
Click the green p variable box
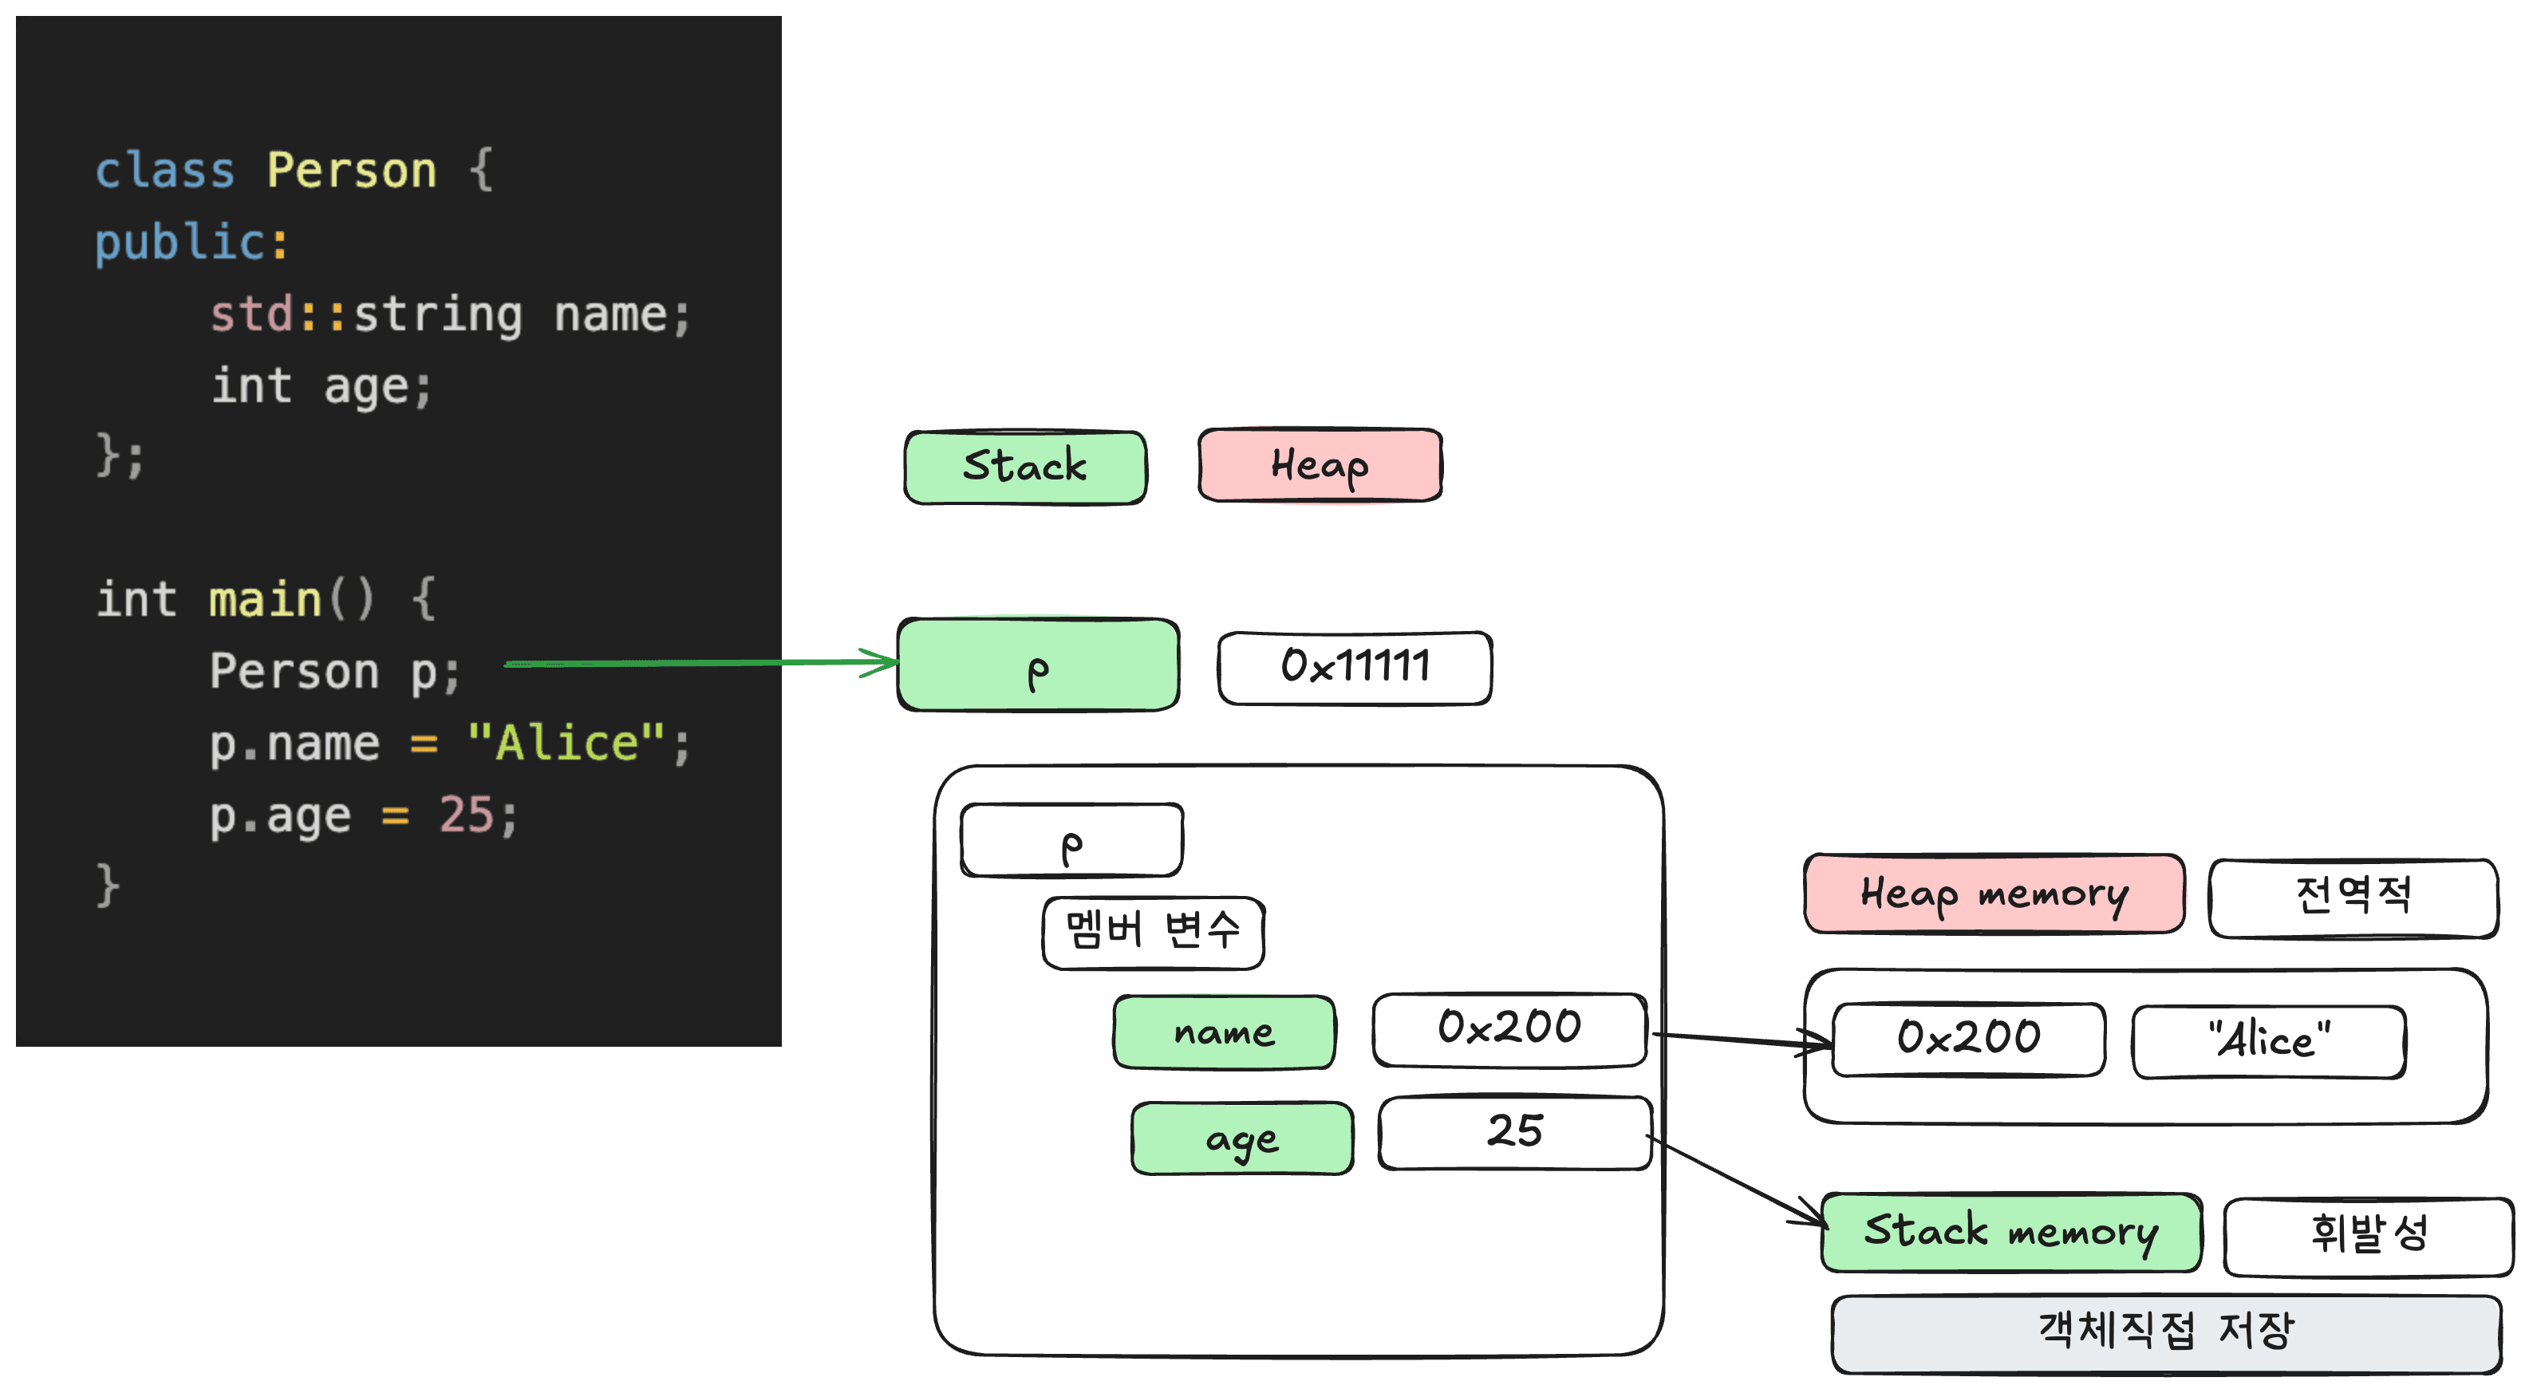tap(1039, 665)
